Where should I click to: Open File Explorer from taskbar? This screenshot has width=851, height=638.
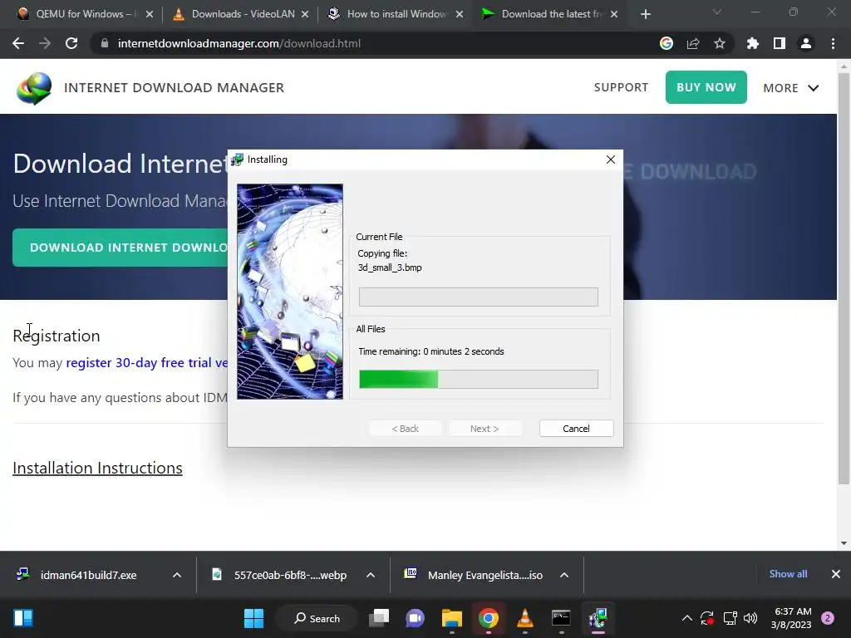tap(451, 618)
